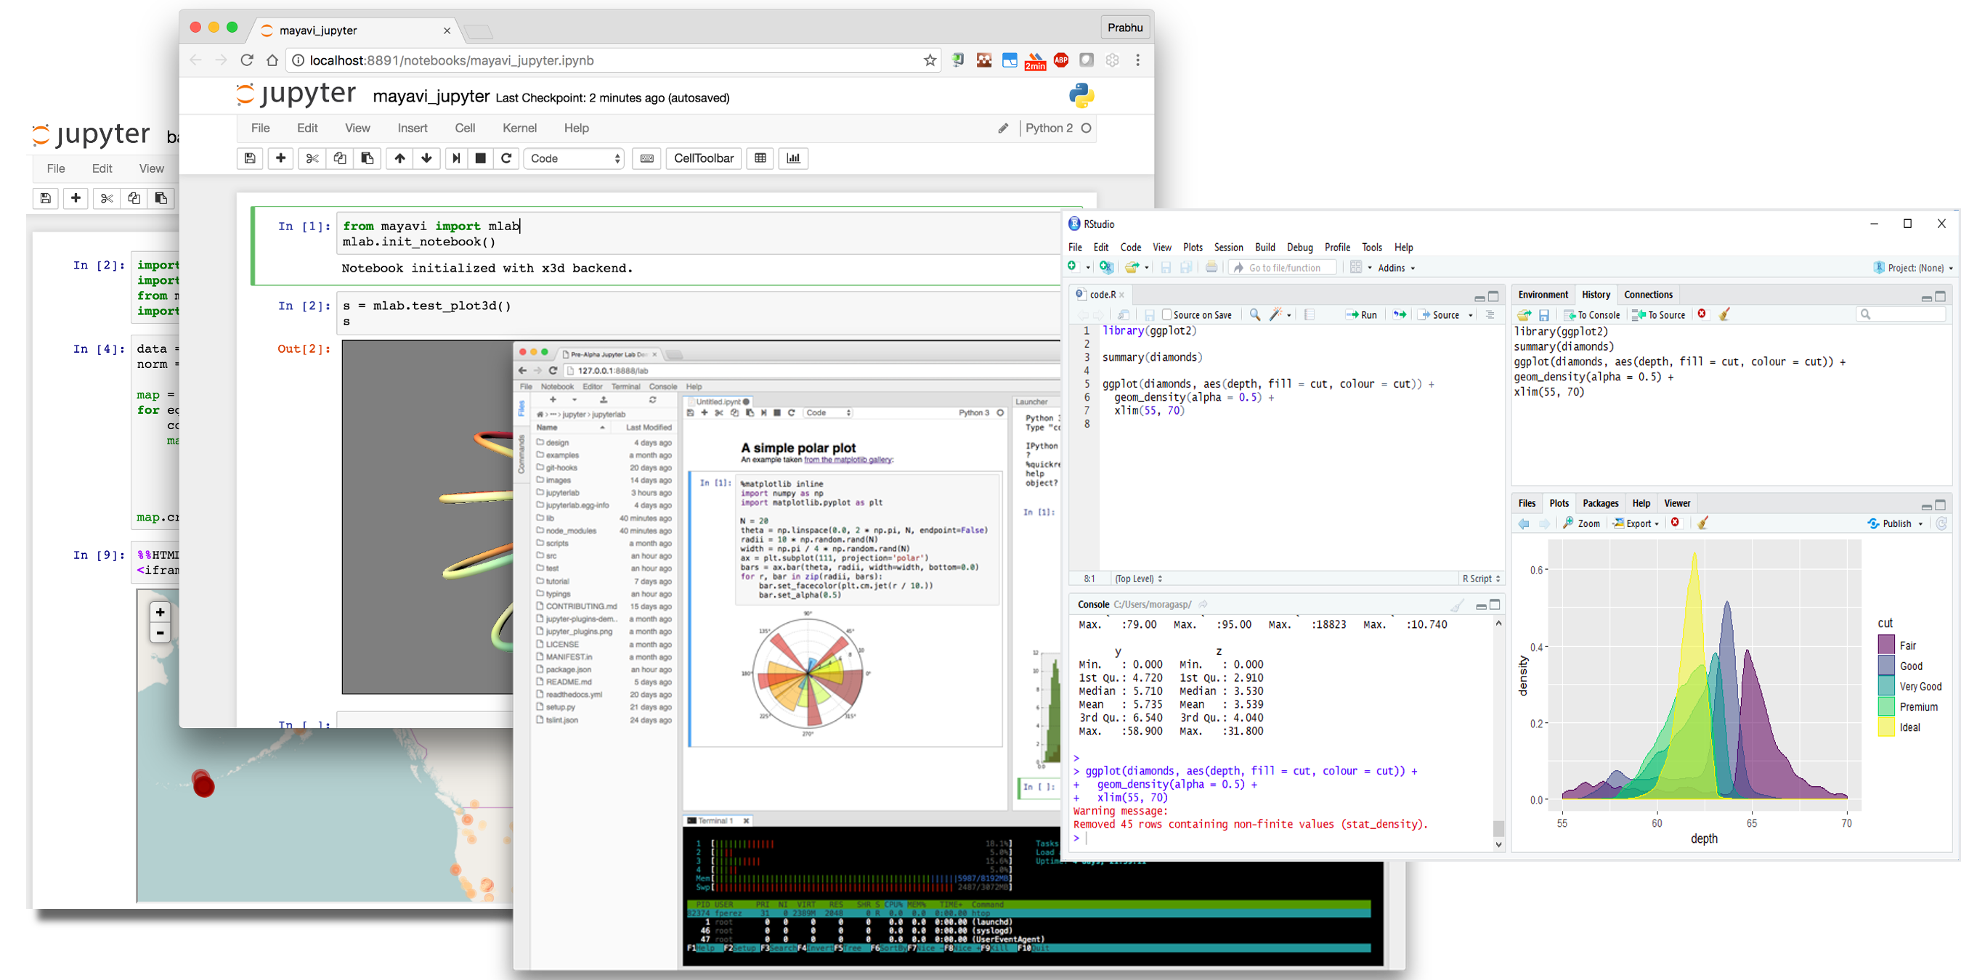Screen dimensions: 1977x980
Task: Reload the localhost:8891 browser page
Action: (x=247, y=60)
